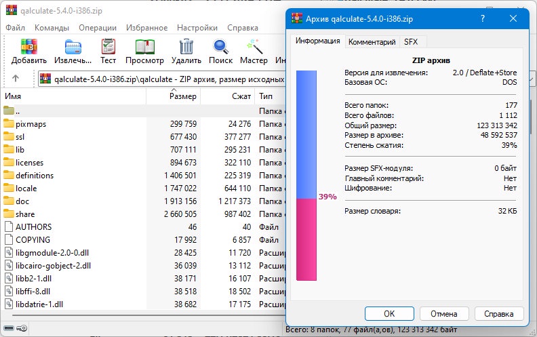537x337 pixels.
Task: Click the libcairo-gobject-2.dll file icon
Action: 9,265
